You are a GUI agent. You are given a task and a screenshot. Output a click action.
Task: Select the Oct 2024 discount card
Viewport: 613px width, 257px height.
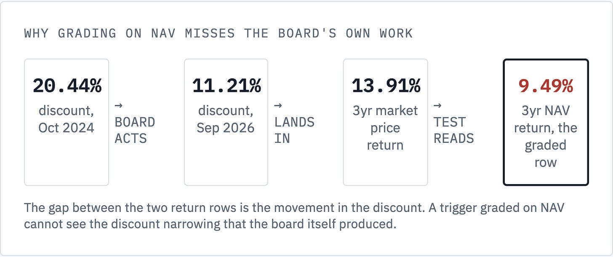click(67, 122)
